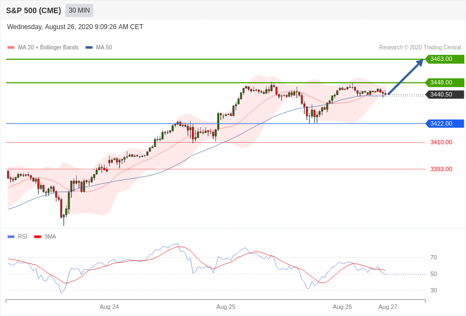Image resolution: width=466 pixels, height=316 pixels.
Task: Toggle the MA 50 legend label
Action: pyautogui.click(x=104, y=48)
